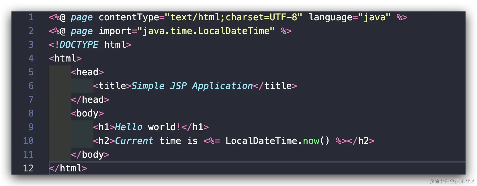Click the opening head tag
Image resolution: width=477 pixels, height=186 pixels.
[x=87, y=72]
